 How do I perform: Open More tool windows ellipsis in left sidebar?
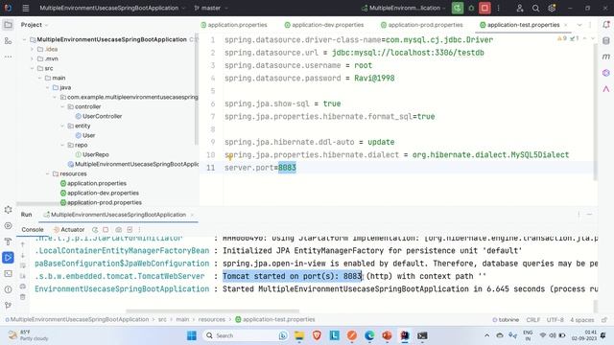(x=8, y=57)
